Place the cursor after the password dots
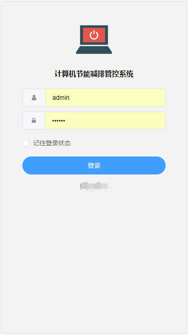 pos(65,121)
